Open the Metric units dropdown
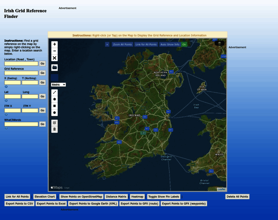 (58, 85)
